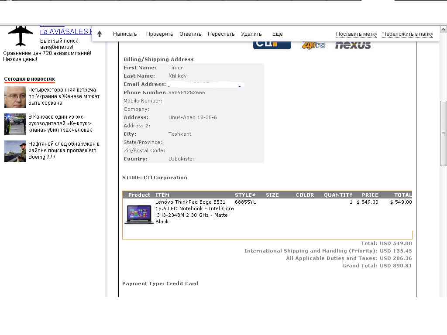Click Удалить to delete the email

[251, 34]
